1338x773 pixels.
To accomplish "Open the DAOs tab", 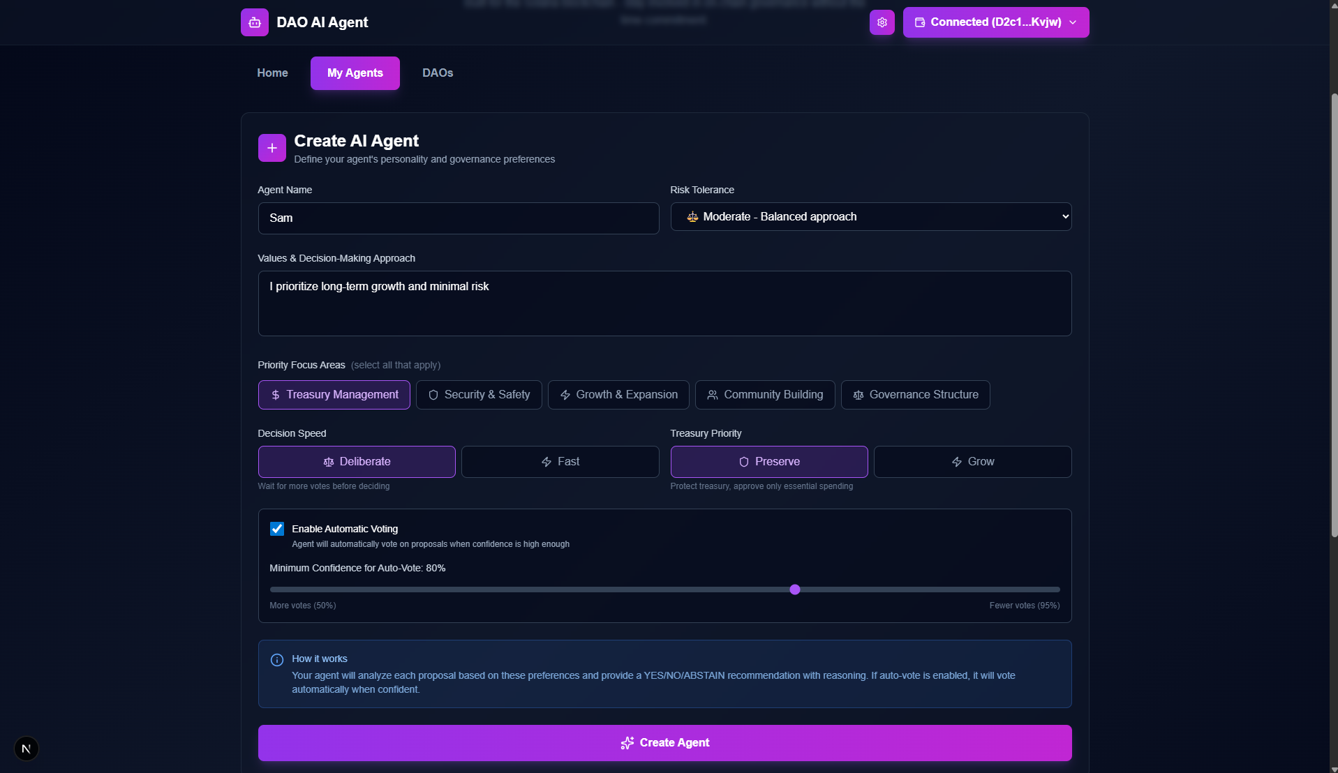I will click(x=437, y=73).
